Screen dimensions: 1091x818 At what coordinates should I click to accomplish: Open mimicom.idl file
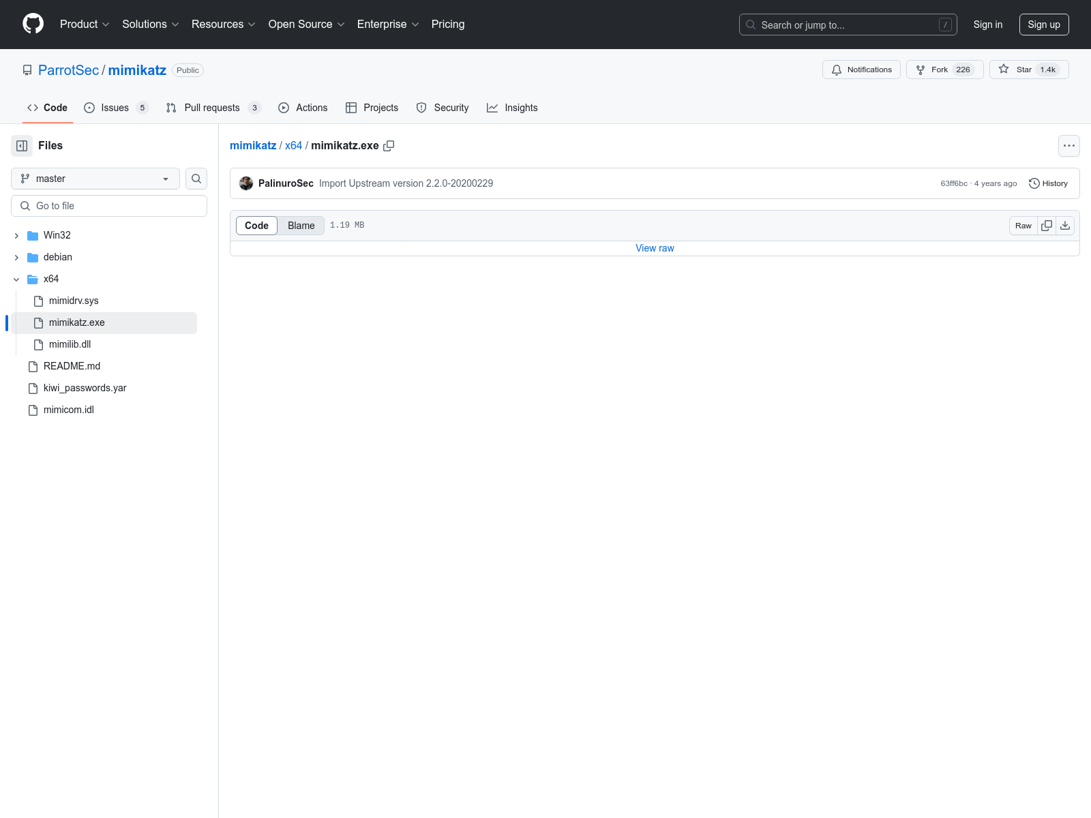coord(68,410)
